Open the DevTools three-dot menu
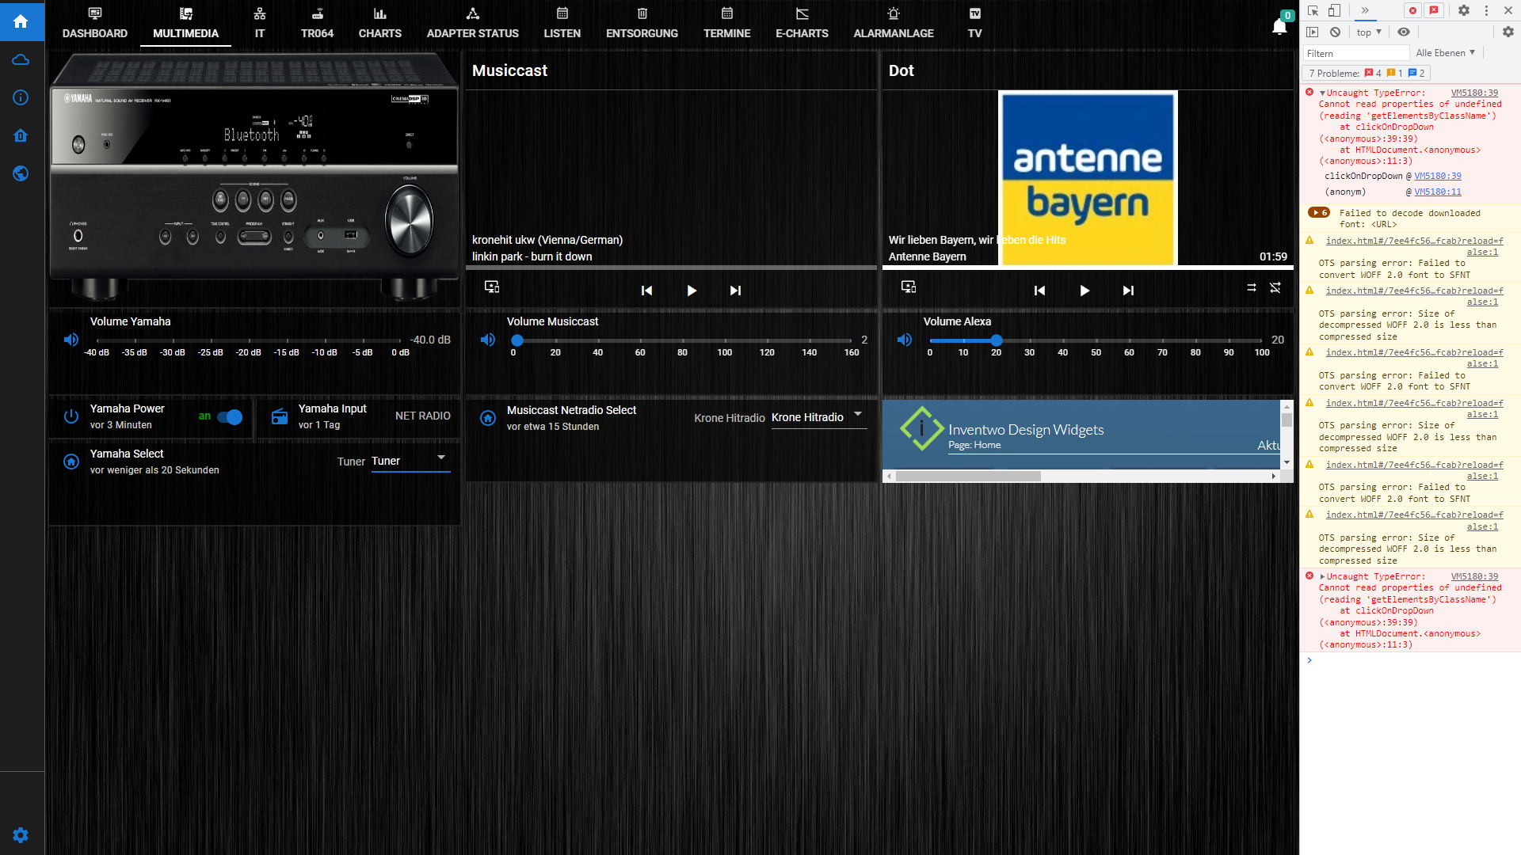The width and height of the screenshot is (1521, 855). [x=1486, y=10]
